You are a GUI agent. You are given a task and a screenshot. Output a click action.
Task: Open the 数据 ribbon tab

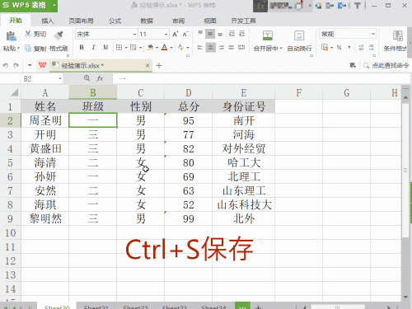tap(147, 21)
